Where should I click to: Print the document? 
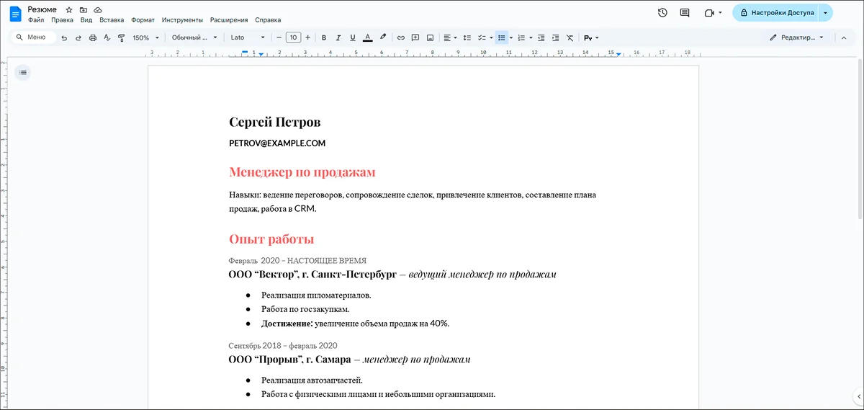tap(92, 37)
